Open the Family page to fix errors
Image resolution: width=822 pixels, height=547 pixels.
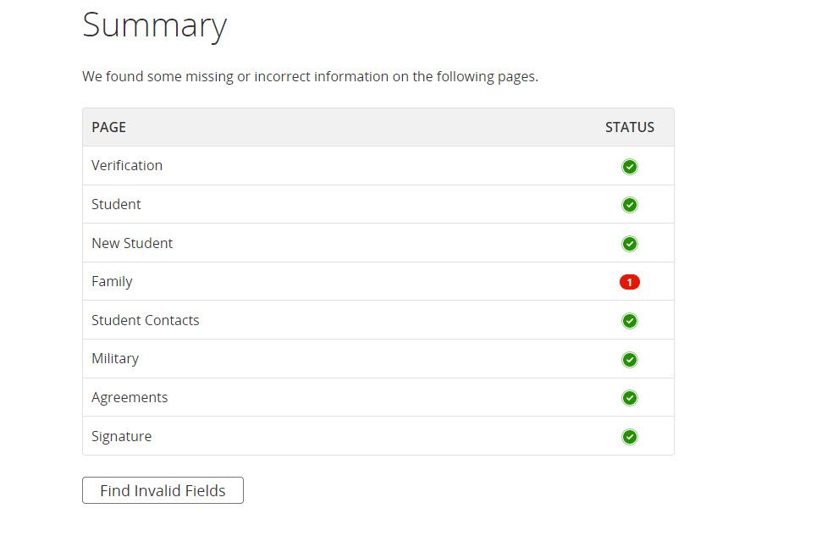[112, 281]
